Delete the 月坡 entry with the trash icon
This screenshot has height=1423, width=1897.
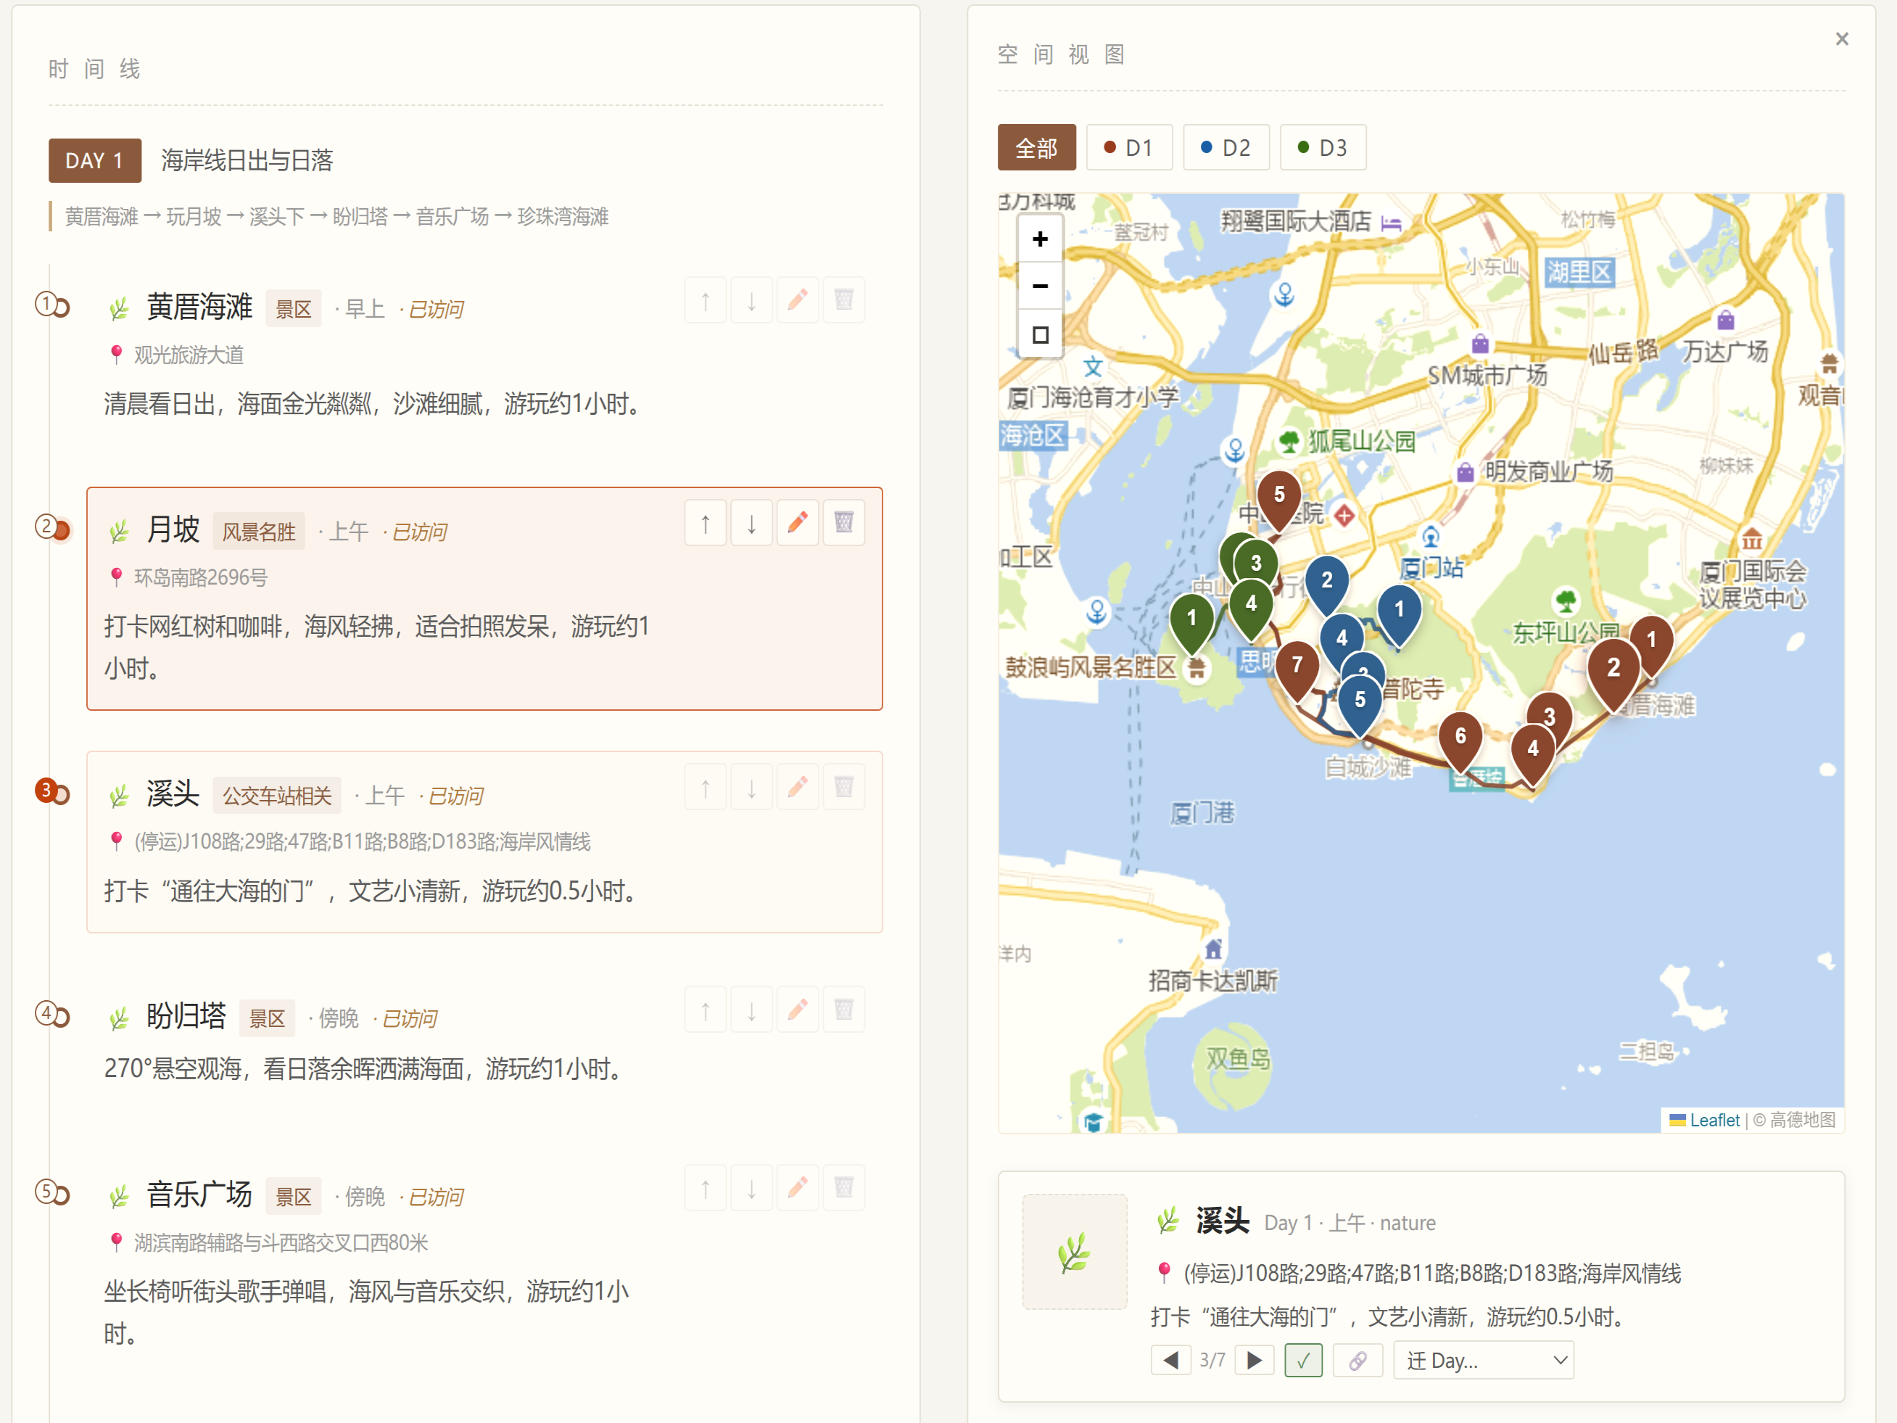[844, 523]
